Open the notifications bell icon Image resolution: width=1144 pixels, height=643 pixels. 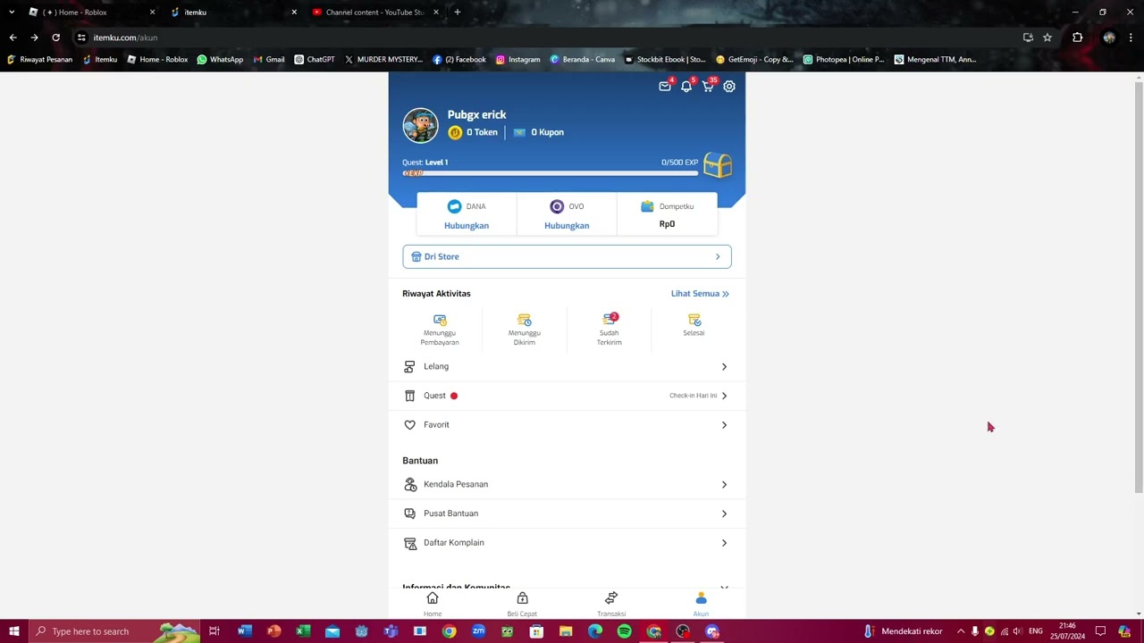click(x=686, y=87)
